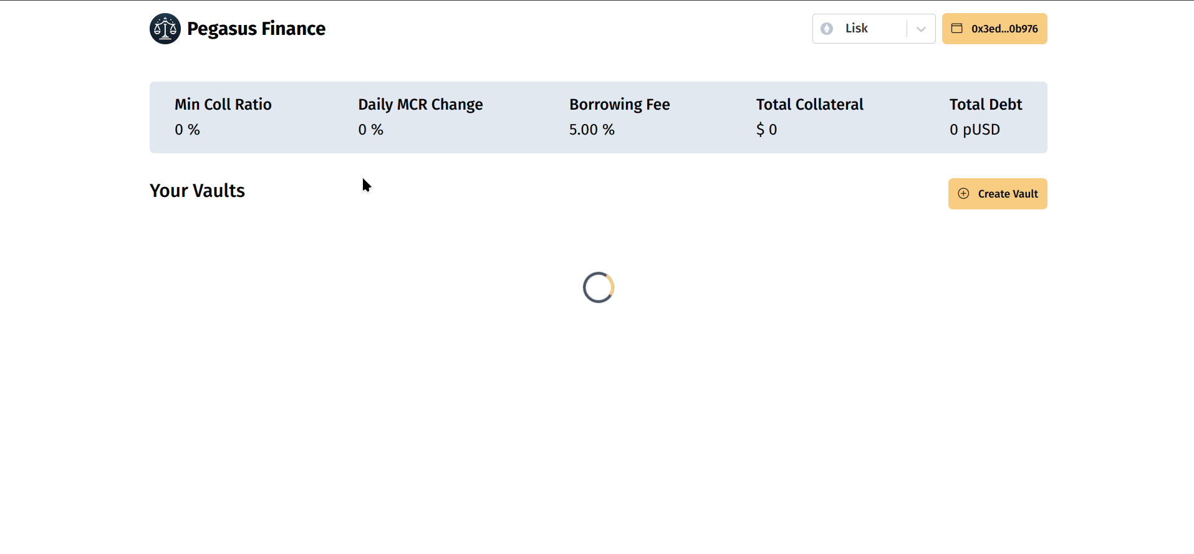Select the Total Collateral label
The width and height of the screenshot is (1194, 554).
[810, 104]
